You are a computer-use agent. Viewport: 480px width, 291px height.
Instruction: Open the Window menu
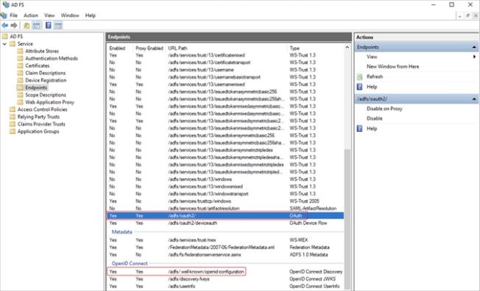(70, 15)
